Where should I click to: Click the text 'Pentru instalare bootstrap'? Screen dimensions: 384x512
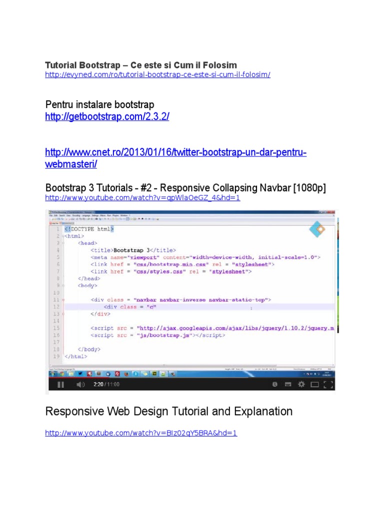click(x=99, y=104)
